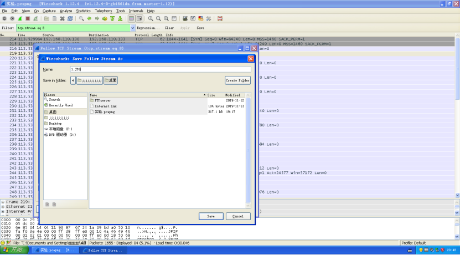The width and height of the screenshot is (460, 255).
Task: Open the display filter history dropdown
Action: click(133, 28)
